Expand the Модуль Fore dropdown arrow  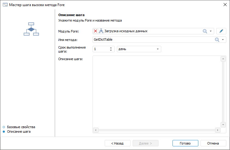click(211, 31)
